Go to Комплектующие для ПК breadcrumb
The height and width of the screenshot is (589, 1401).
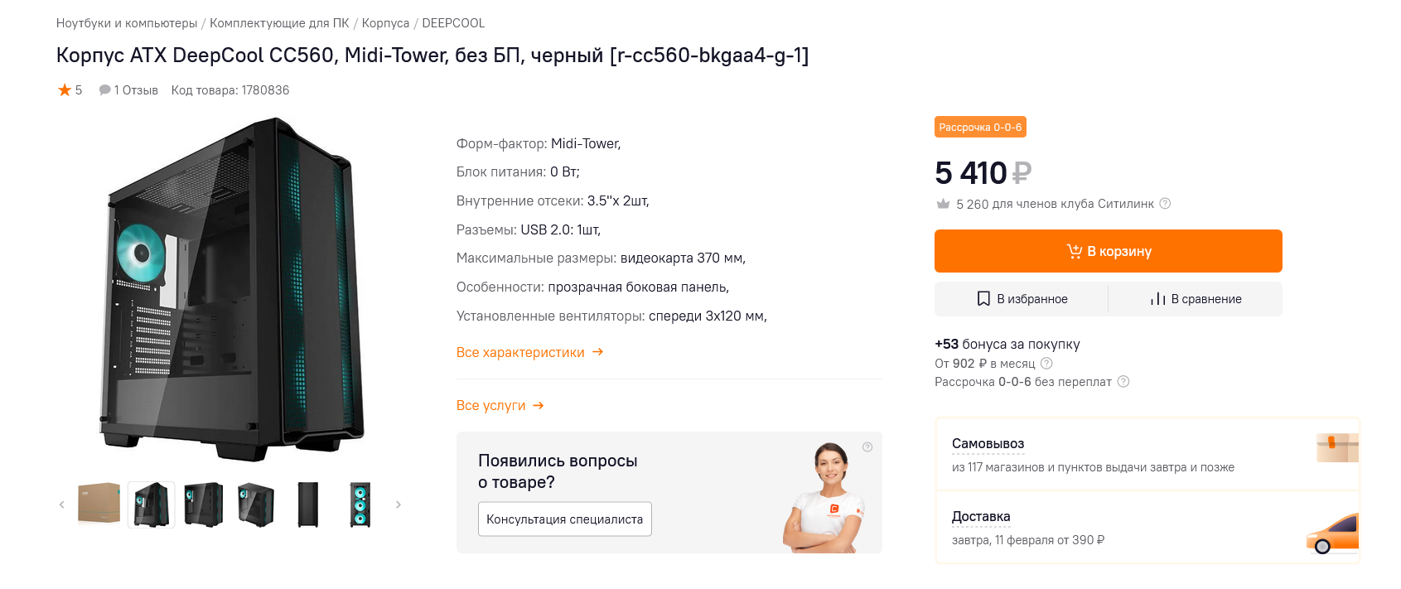pyautogui.click(x=279, y=23)
